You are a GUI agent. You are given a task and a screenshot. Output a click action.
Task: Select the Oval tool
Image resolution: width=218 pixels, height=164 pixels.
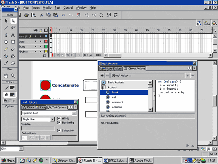click(x=6, y=42)
